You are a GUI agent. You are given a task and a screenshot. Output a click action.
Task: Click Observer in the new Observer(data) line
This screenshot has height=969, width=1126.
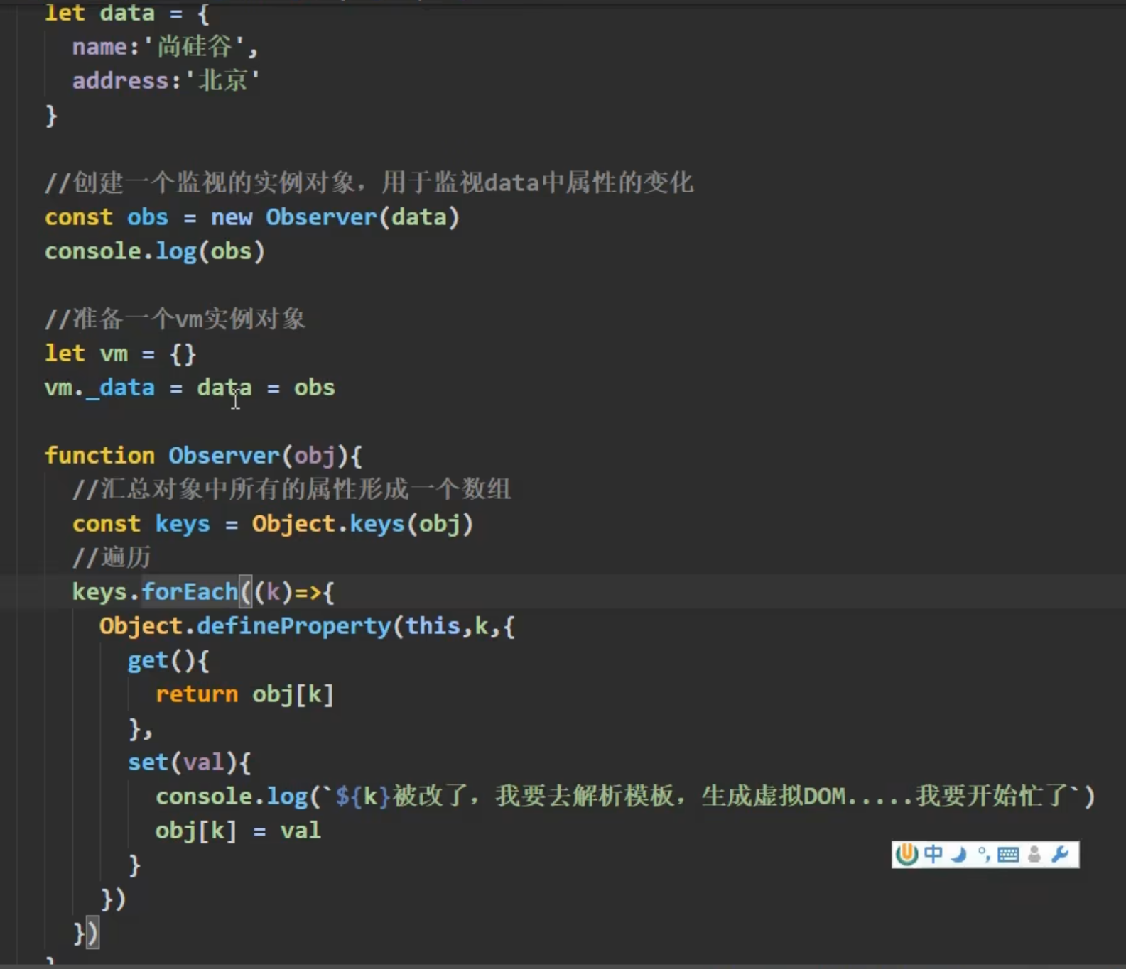coord(321,217)
